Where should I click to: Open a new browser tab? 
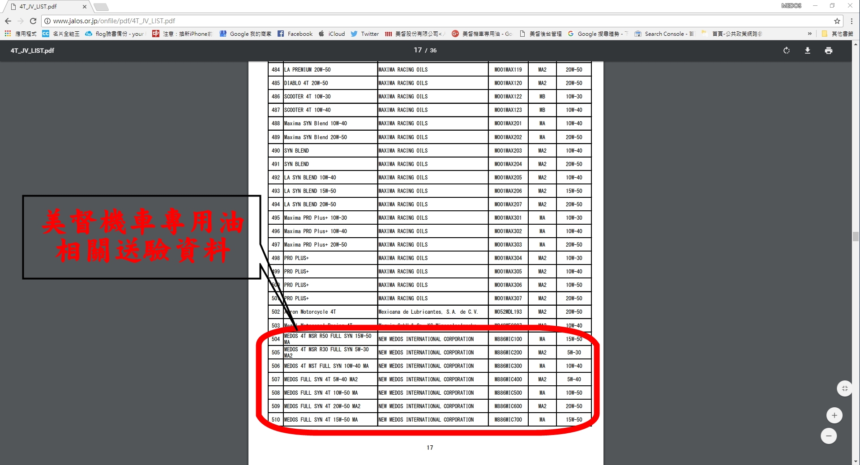[101, 7]
